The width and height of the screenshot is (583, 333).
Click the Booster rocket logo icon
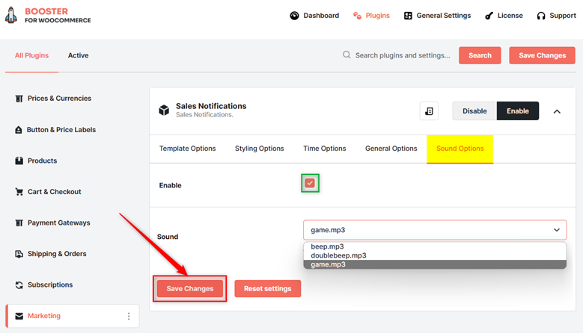pyautogui.click(x=11, y=15)
